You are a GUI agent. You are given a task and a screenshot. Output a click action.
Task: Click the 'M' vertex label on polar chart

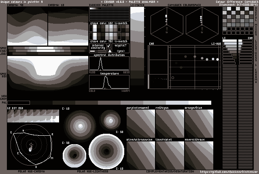52,158
